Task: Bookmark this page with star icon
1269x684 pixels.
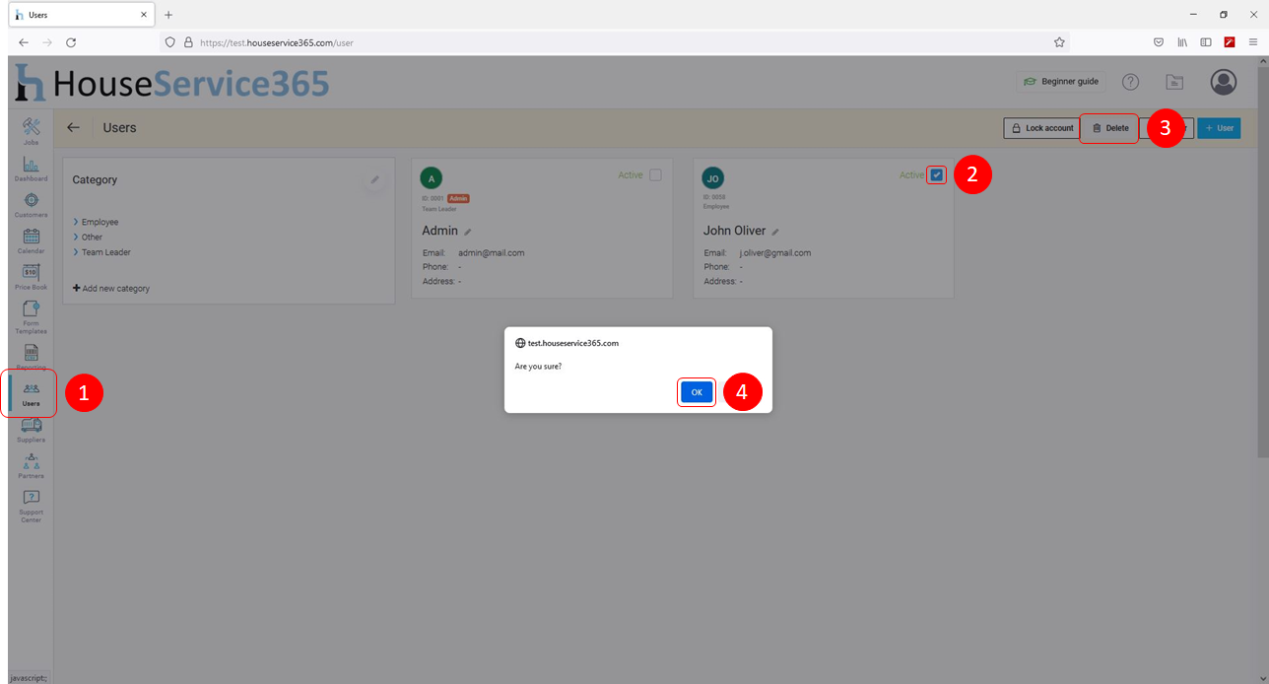Action: point(1059,42)
